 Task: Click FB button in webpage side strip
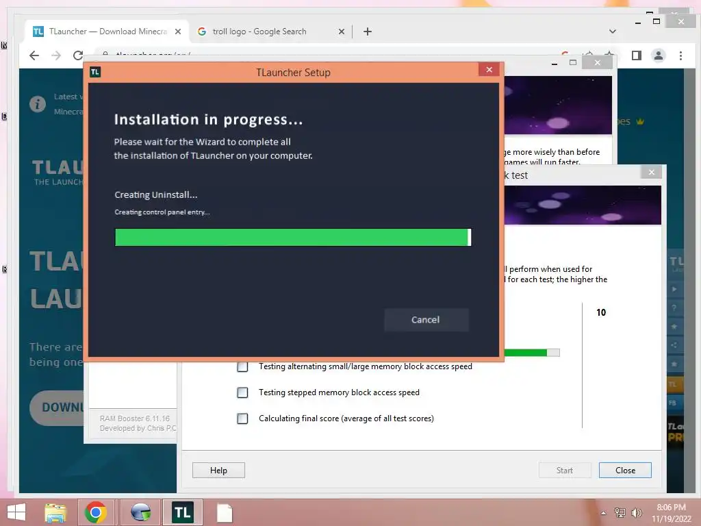[x=674, y=403]
